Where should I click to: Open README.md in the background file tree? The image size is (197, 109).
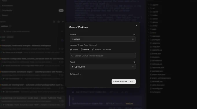click(x=157, y=81)
